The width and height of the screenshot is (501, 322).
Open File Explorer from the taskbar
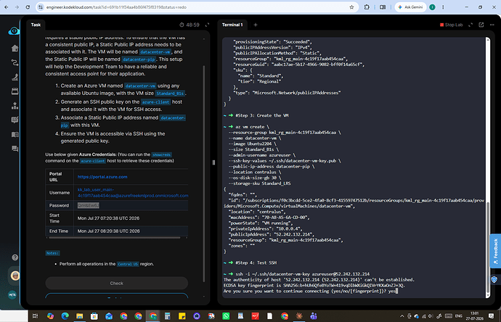(x=80, y=316)
